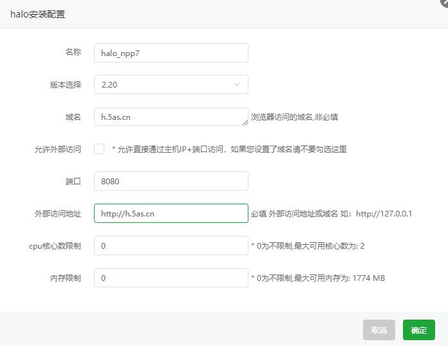Click the hint text 浏览器访问的域名,非必填
448x346 pixels.
(294, 117)
